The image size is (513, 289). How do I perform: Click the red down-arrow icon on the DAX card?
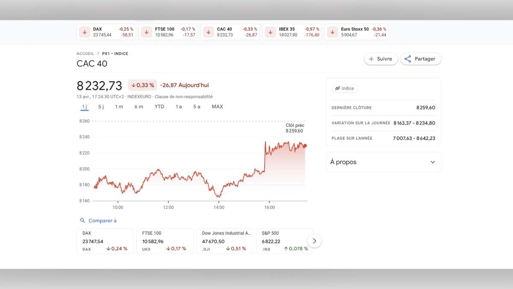coord(85,32)
